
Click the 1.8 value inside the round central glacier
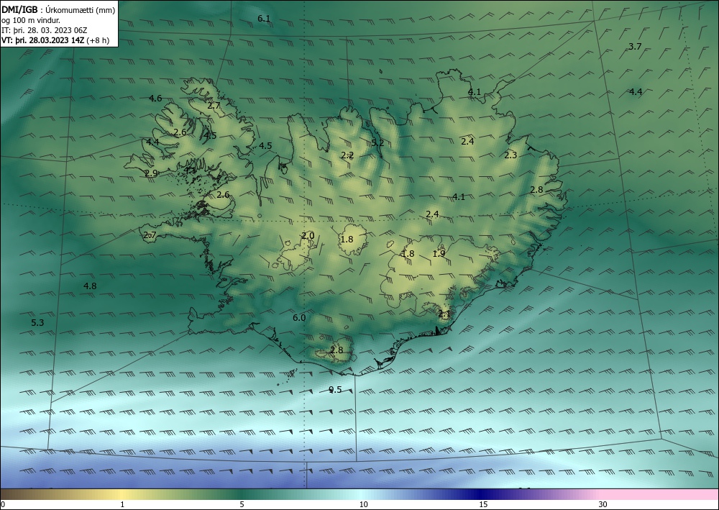[347, 240]
